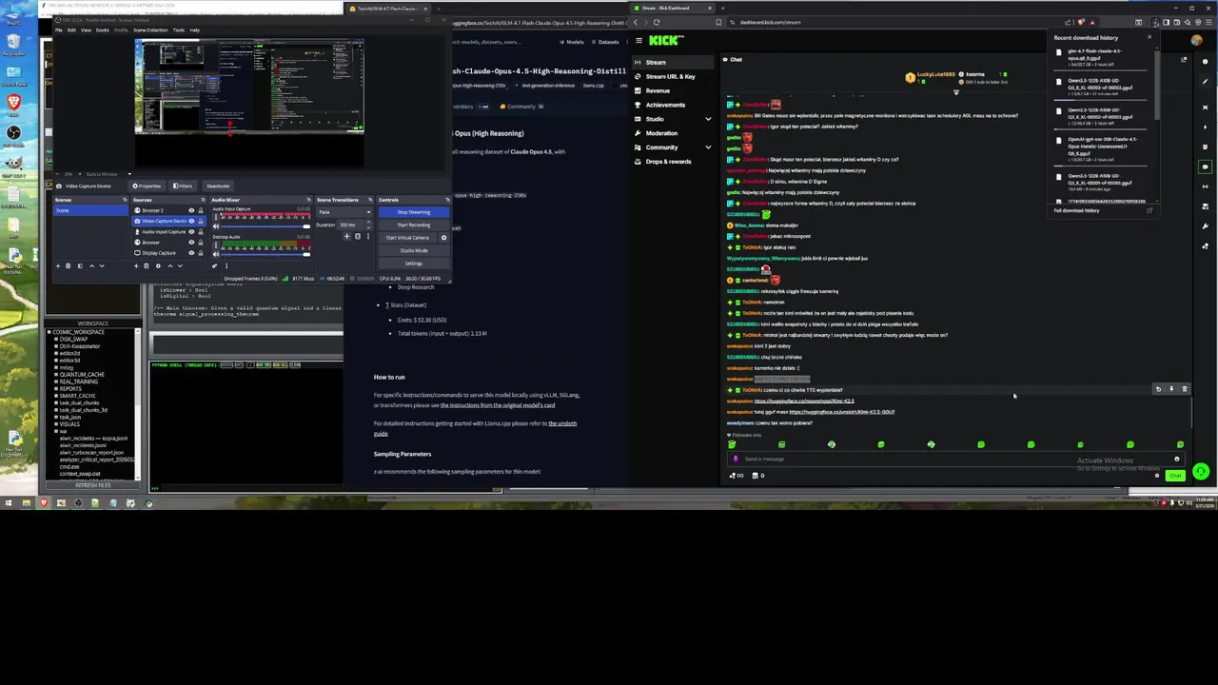Open Moderation in the Kick sidebar
Screen dimensions: 1218x685
[x=661, y=133]
